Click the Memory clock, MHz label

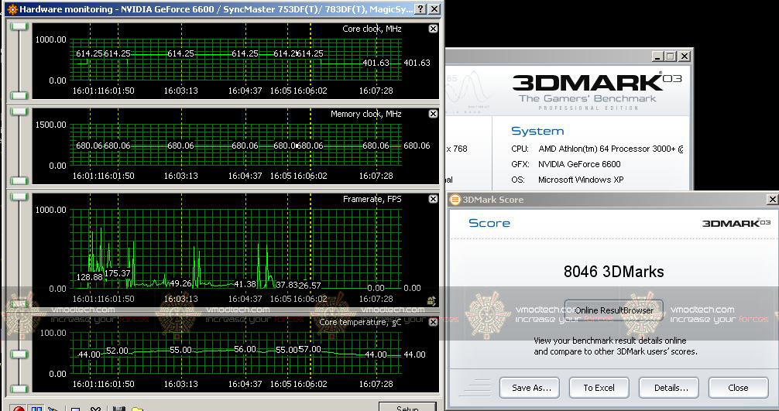[x=365, y=114]
